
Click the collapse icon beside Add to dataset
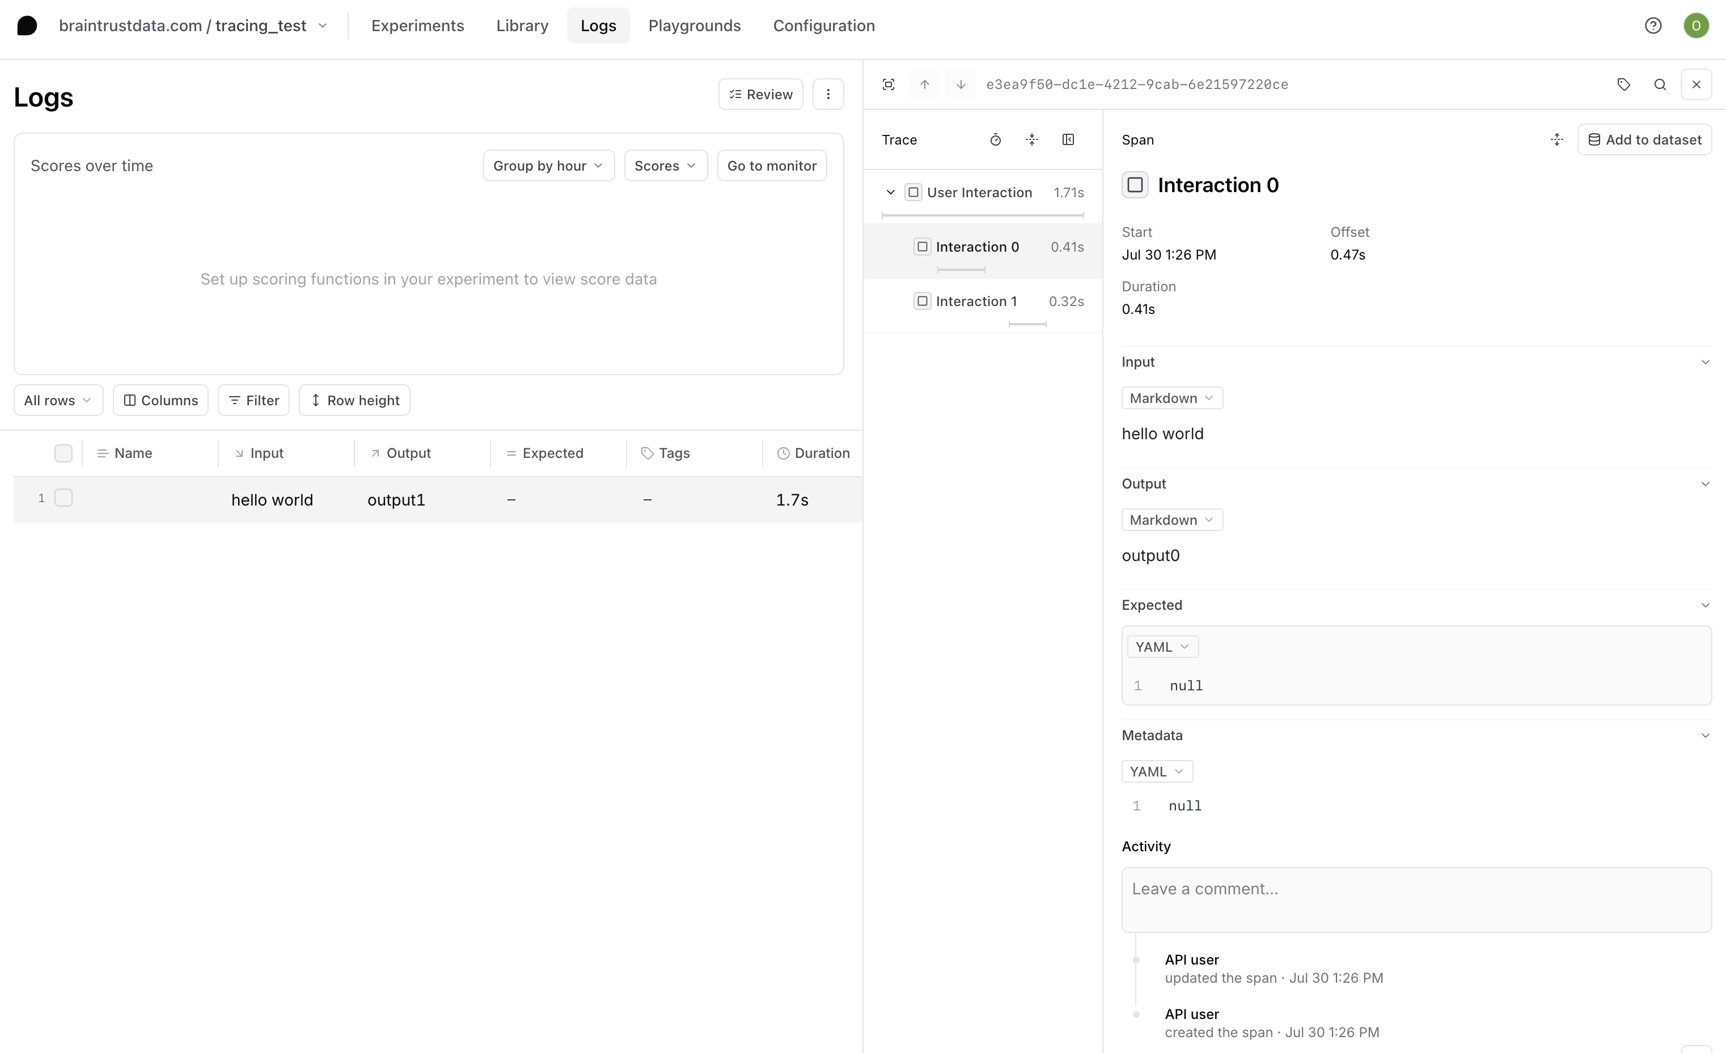click(x=1557, y=140)
